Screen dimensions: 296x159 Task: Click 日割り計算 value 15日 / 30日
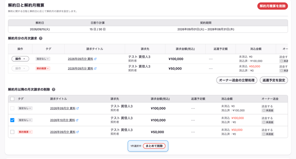pyautogui.click(x=98, y=30)
